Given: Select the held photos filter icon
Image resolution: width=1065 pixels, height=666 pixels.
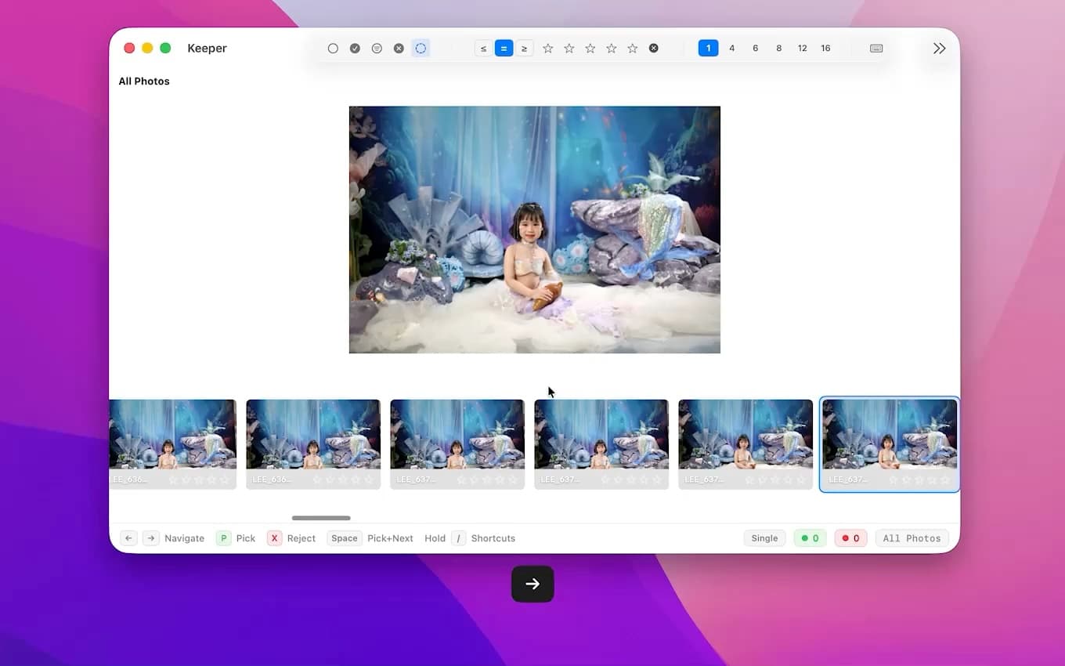Looking at the screenshot, I should (377, 48).
